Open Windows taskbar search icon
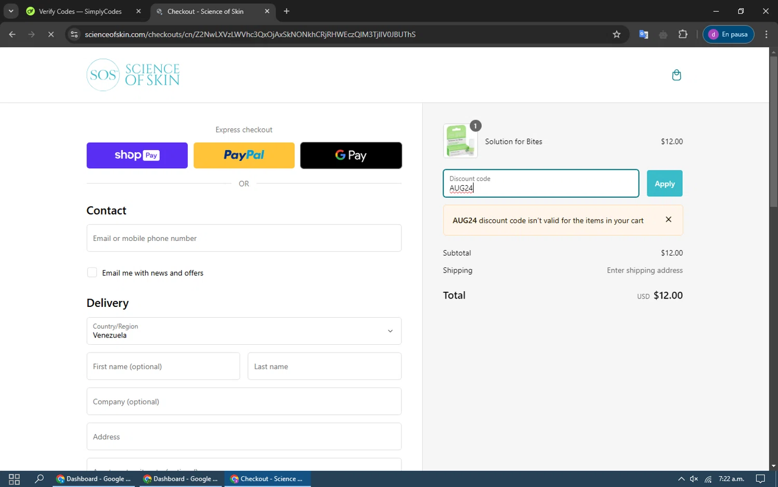Viewport: 778px width, 487px height. [39, 479]
